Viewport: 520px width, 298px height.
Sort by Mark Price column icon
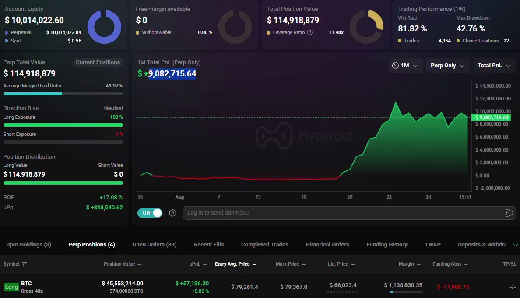pyautogui.click(x=304, y=264)
